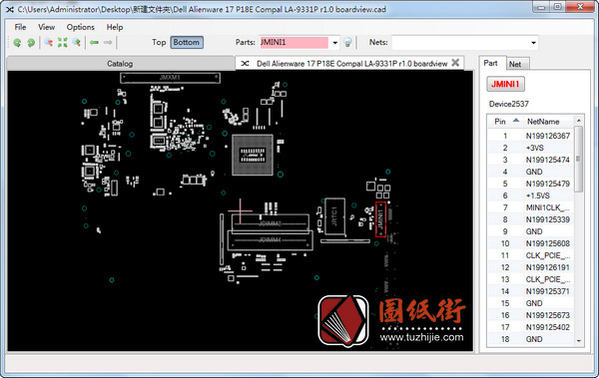Select net N199126191 on pin 12
The height and width of the screenshot is (378, 599).
pyautogui.click(x=547, y=267)
